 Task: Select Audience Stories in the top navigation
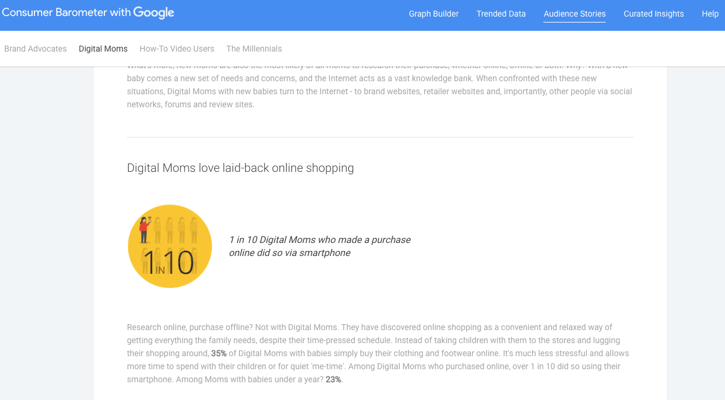click(x=574, y=14)
